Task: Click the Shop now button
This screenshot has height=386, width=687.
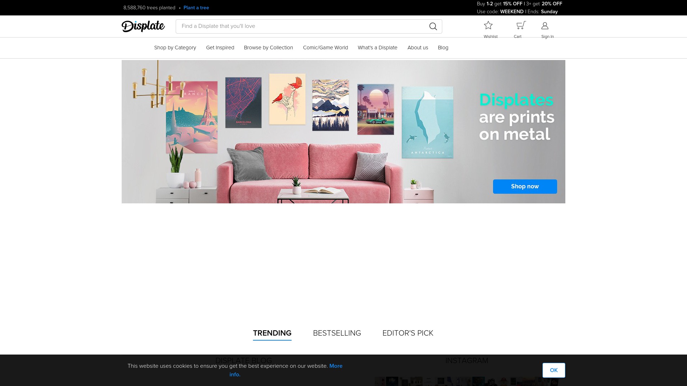Action: [525, 187]
